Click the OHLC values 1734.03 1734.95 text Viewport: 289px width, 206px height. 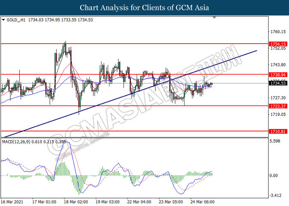[44, 20]
